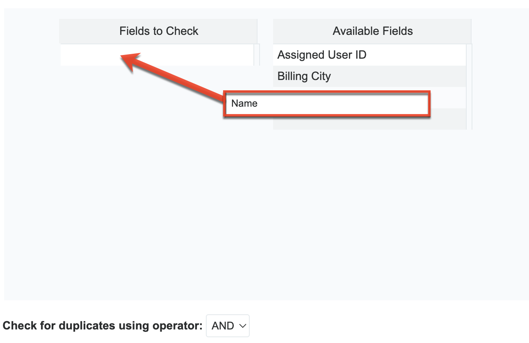
Task: Choose AND from the operator combo box
Action: pyautogui.click(x=228, y=325)
